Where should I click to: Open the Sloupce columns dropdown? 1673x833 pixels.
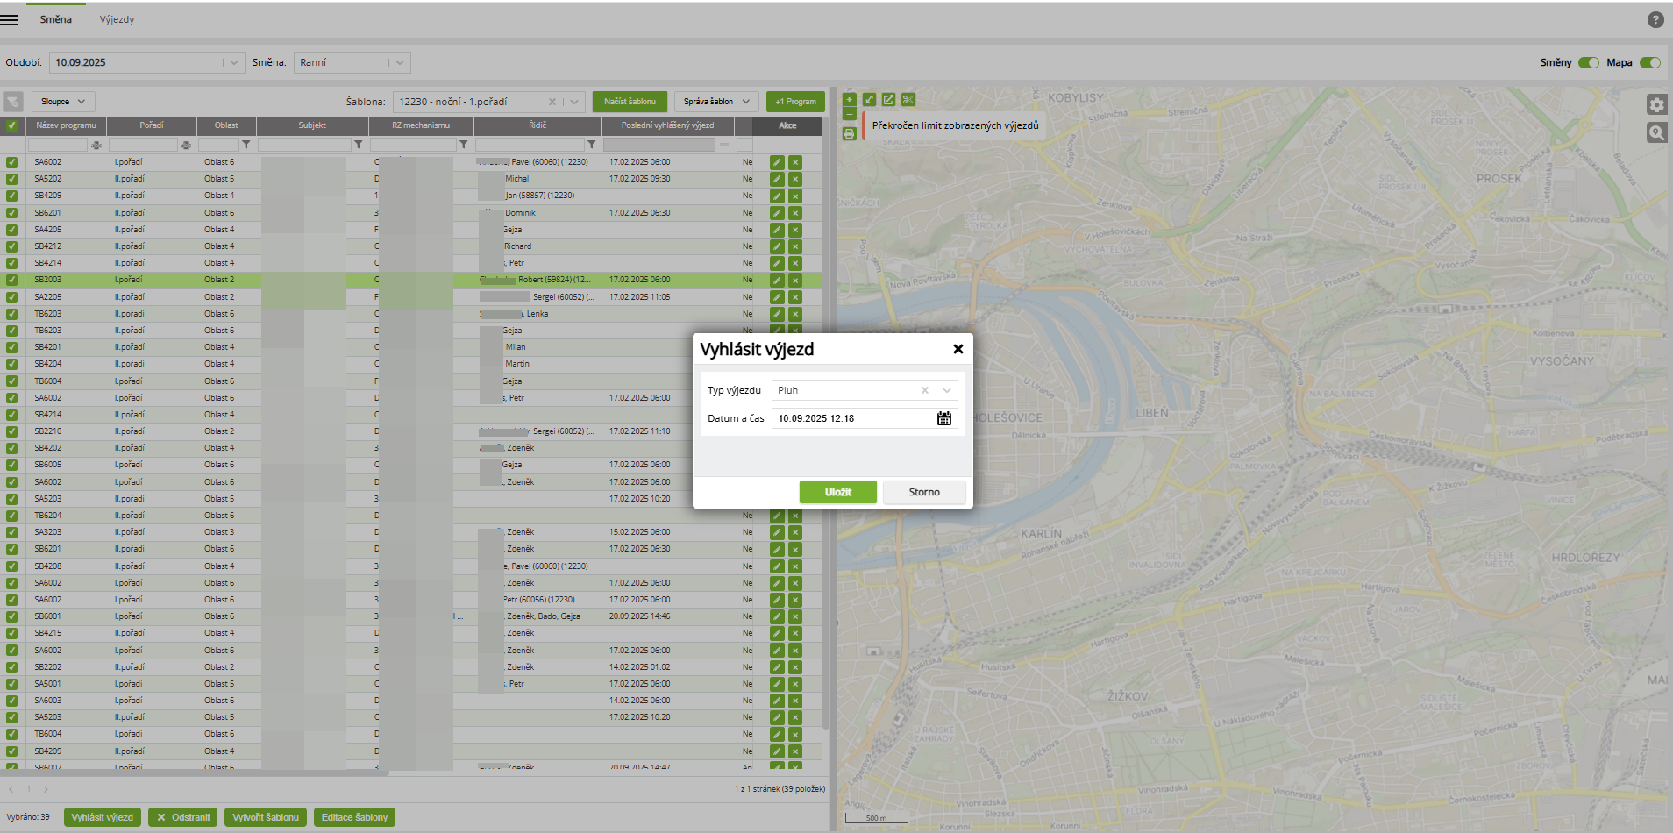coord(63,102)
